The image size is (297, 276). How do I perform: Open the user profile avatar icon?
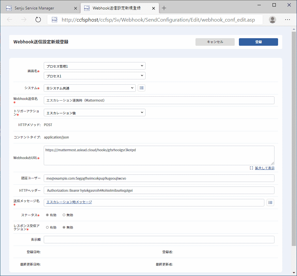pos(273,20)
